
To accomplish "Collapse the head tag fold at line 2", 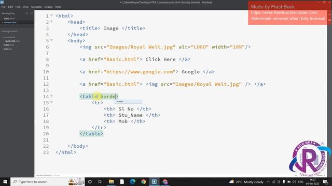I will 51,22.
